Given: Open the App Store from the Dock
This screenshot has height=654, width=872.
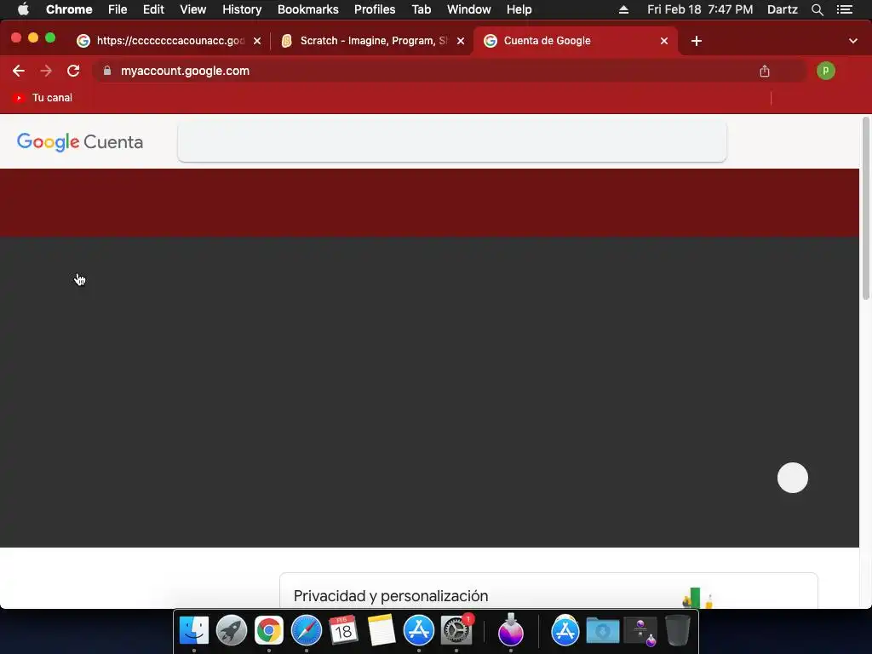Looking at the screenshot, I should pyautogui.click(x=419, y=630).
